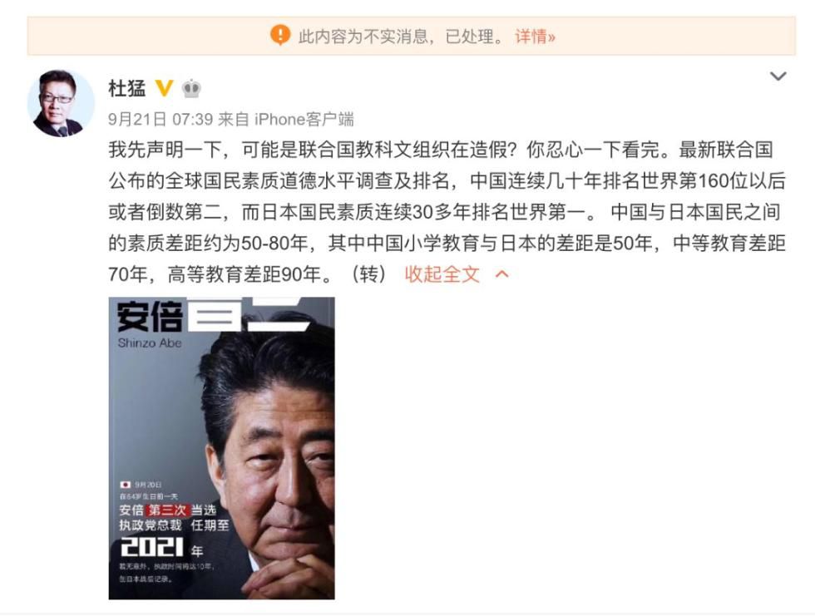This screenshot has height=616, width=815.
Task: Click the 安倍 headline on the image
Action: pyautogui.click(x=151, y=316)
